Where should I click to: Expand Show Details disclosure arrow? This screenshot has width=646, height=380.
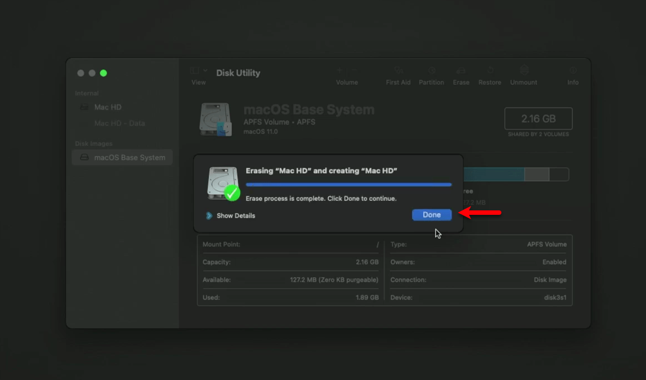(209, 216)
